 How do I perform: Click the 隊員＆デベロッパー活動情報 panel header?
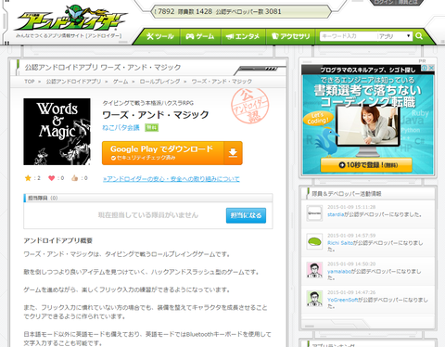click(368, 194)
